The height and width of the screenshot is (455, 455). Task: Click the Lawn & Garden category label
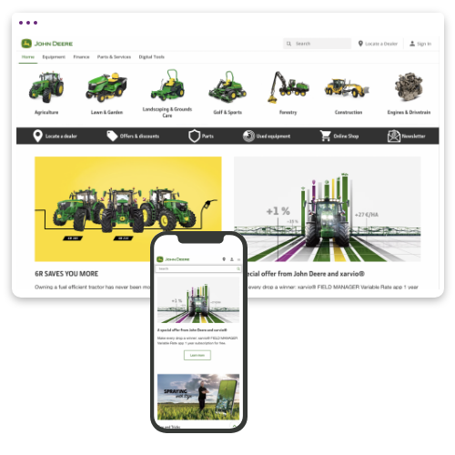coord(106,112)
